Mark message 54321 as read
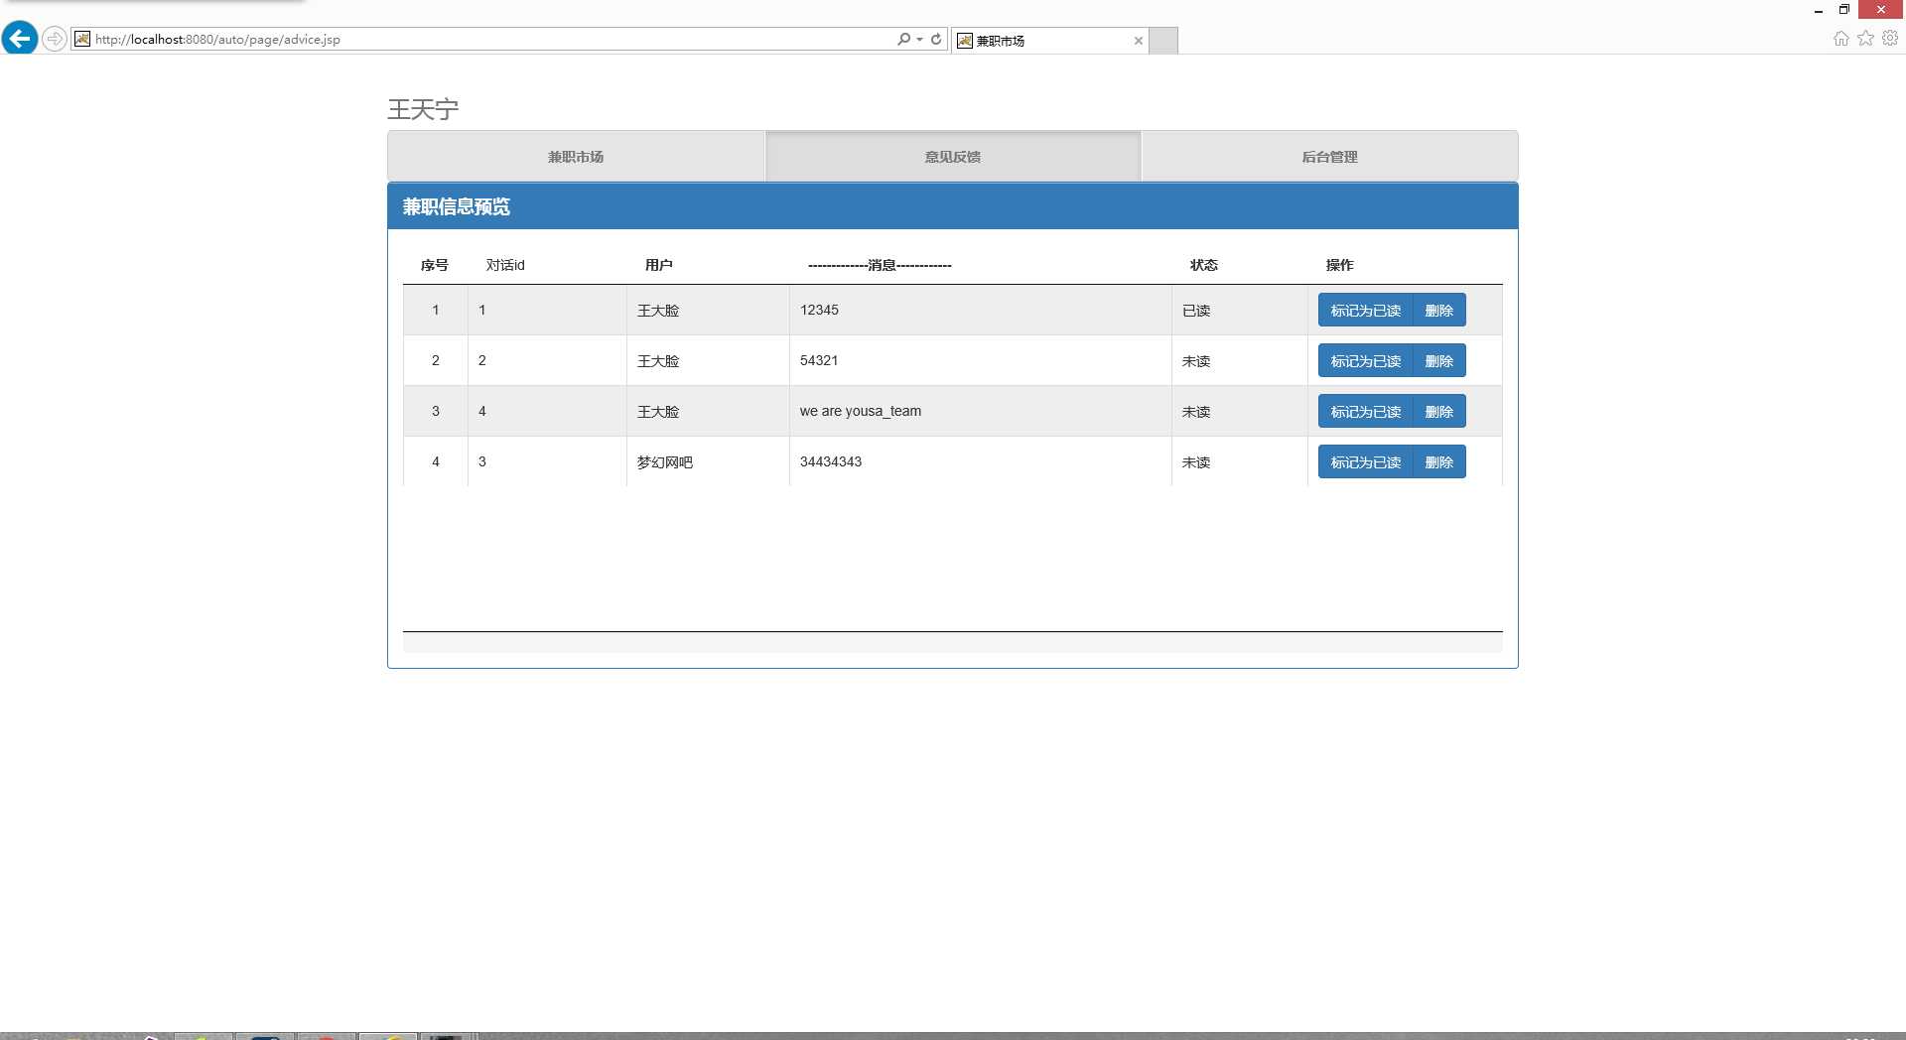Screen dimensions: 1906x1040 [1365, 361]
